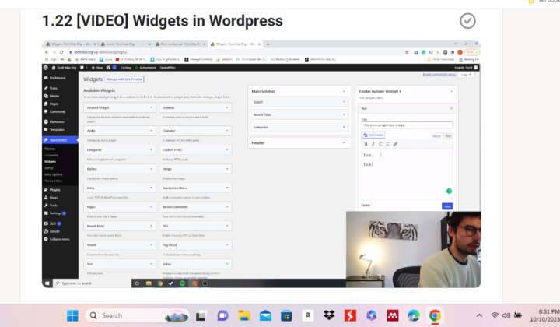Collapse the Footer Builder Widget 1 panel arrow
This screenshot has height=327, width=560.
tap(451, 92)
